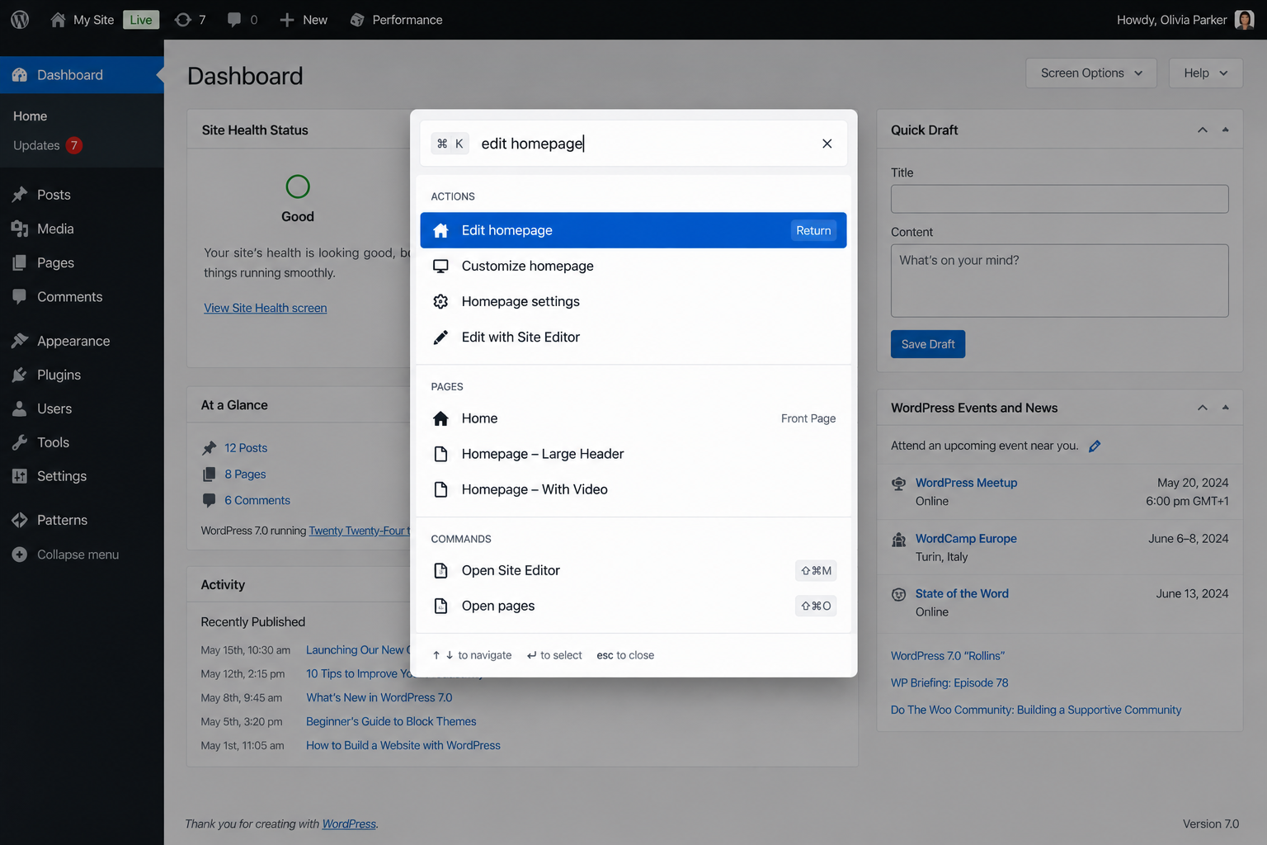
Task: Open WordPress 7.0 "Rollins" news link
Action: tap(948, 656)
